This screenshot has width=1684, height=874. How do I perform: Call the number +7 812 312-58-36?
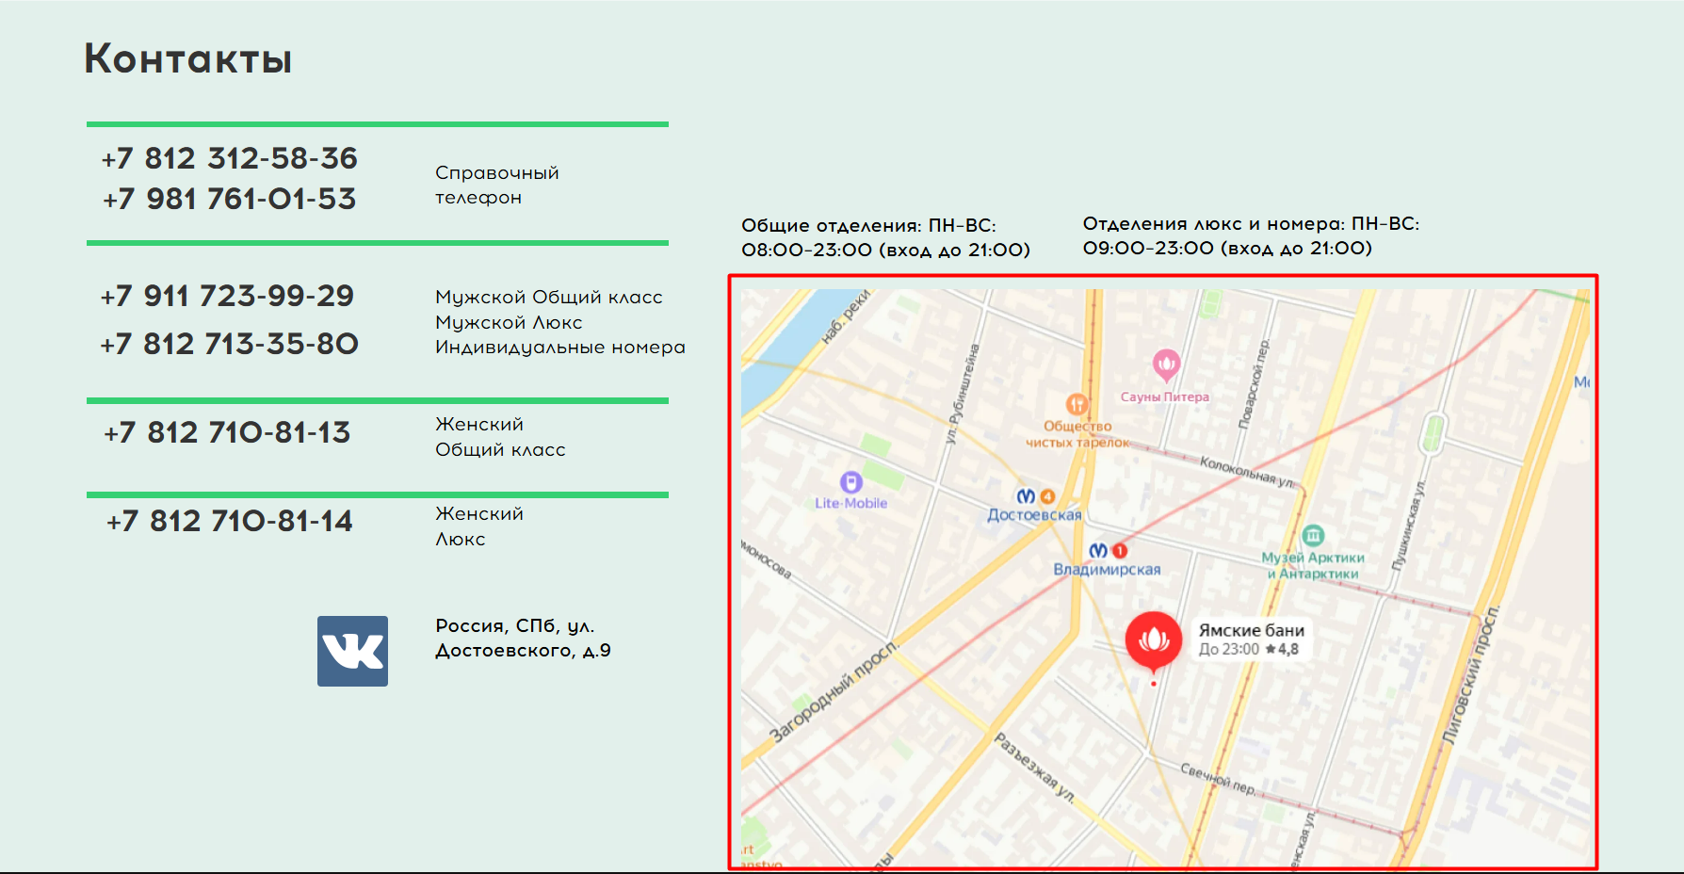tap(230, 158)
